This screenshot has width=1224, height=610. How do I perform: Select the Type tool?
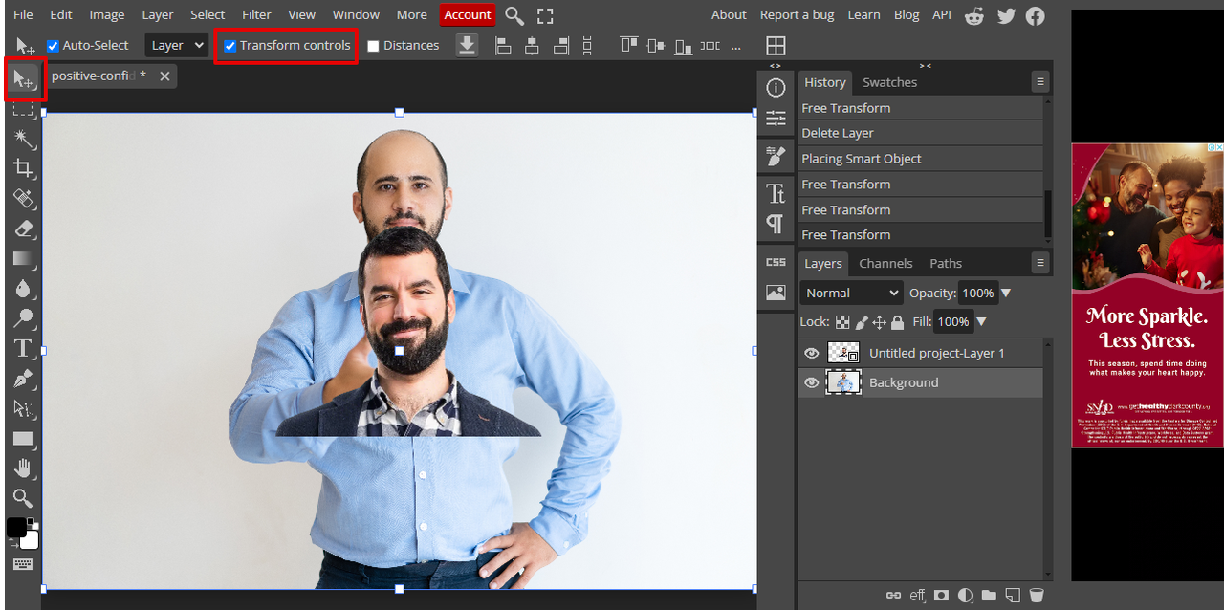tap(24, 348)
